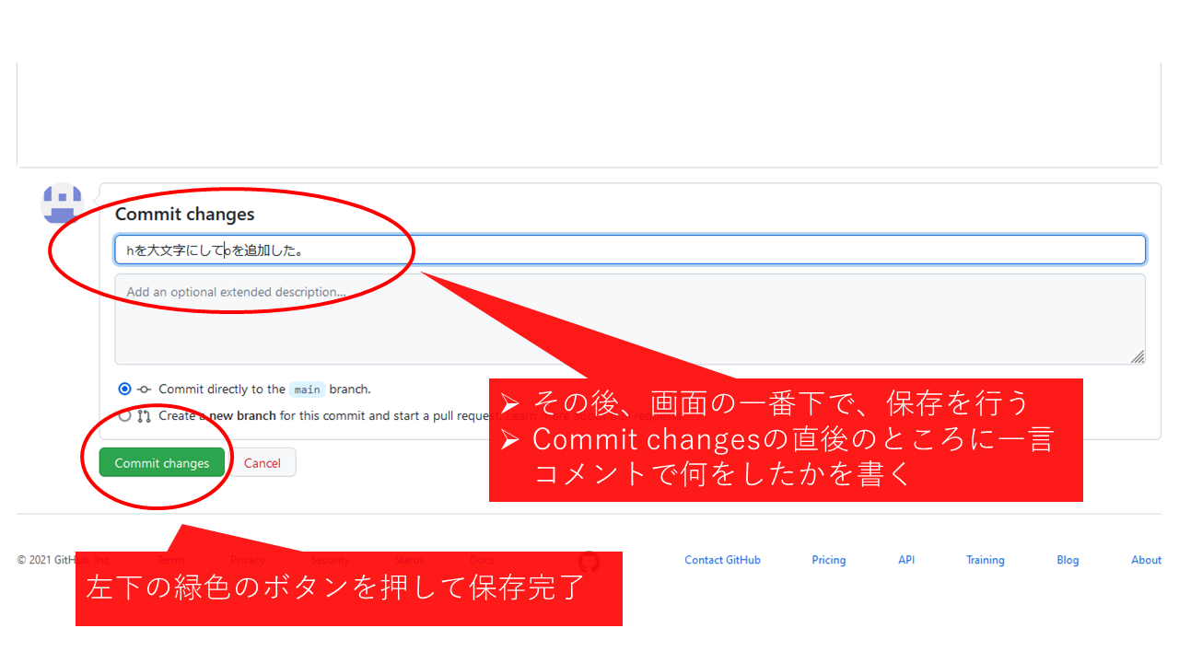
Task: Click the user avatar beside the commit form
Action: click(62, 203)
